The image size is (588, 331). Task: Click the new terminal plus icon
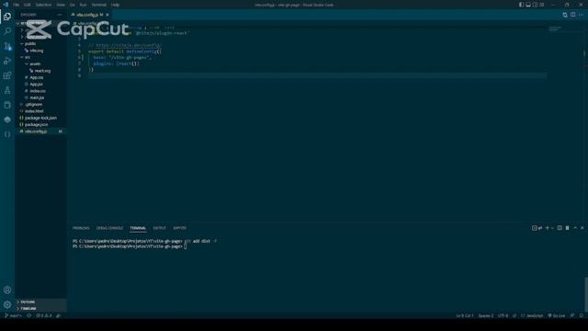548,228
